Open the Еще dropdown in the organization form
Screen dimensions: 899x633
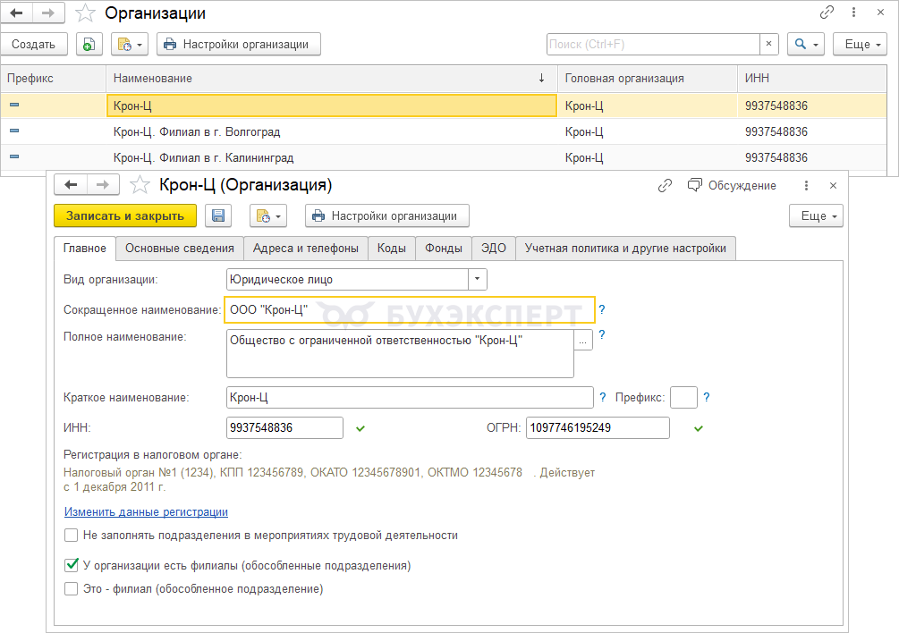click(x=815, y=216)
